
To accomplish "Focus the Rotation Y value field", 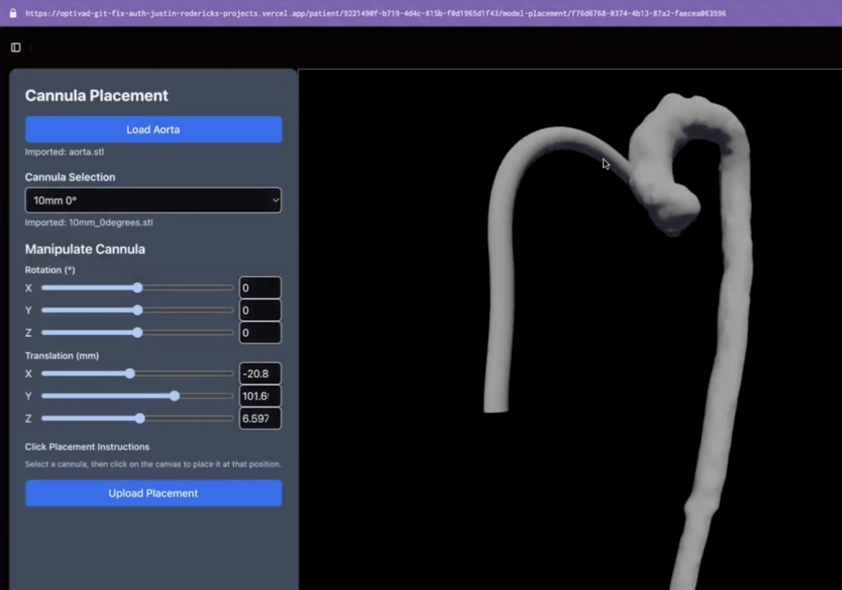I will (x=260, y=310).
